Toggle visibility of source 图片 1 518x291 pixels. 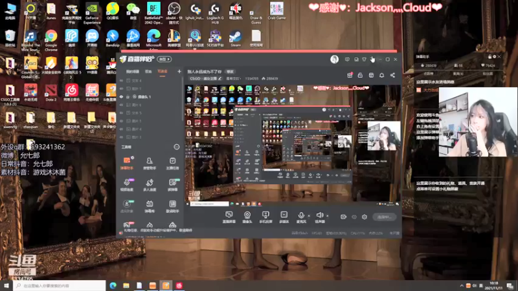pos(121,121)
